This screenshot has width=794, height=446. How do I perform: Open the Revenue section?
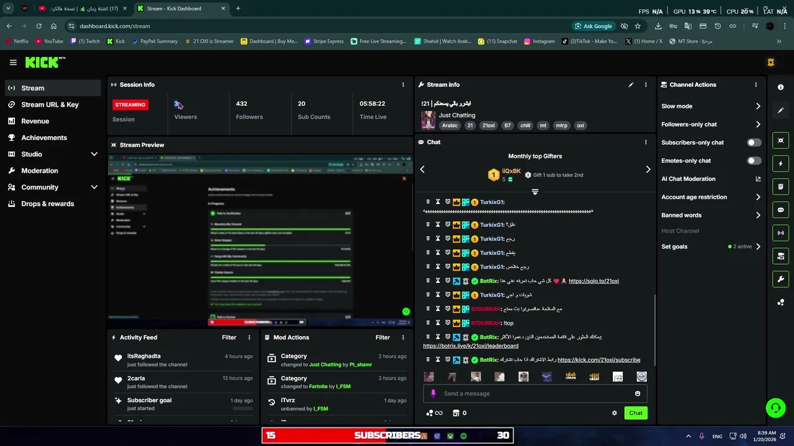[x=51, y=121]
